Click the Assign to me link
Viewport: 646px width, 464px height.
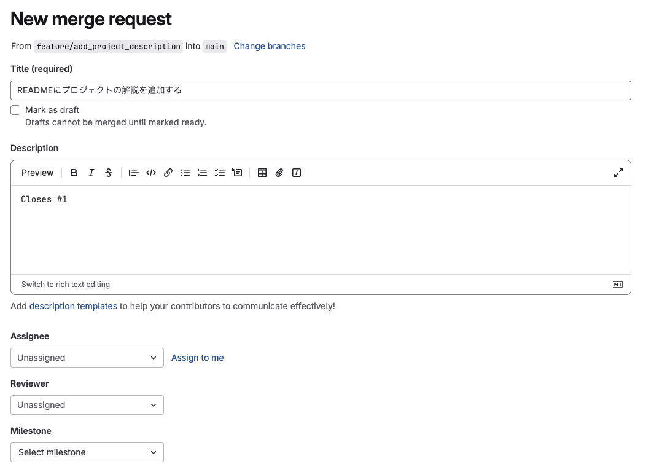(198, 358)
